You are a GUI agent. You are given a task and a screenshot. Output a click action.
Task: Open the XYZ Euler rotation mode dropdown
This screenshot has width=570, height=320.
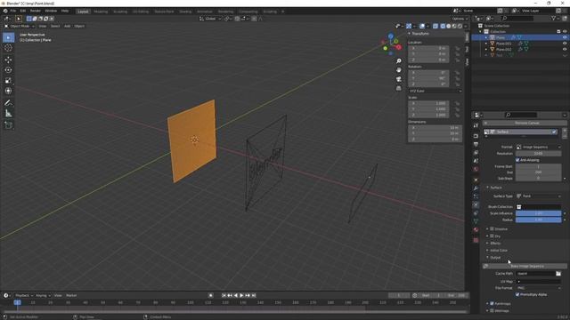point(436,91)
